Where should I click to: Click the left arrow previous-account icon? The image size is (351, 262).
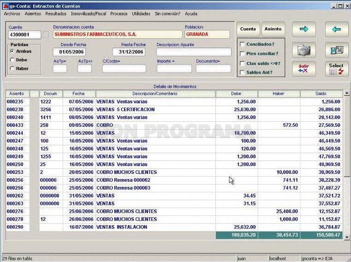pos(336,29)
